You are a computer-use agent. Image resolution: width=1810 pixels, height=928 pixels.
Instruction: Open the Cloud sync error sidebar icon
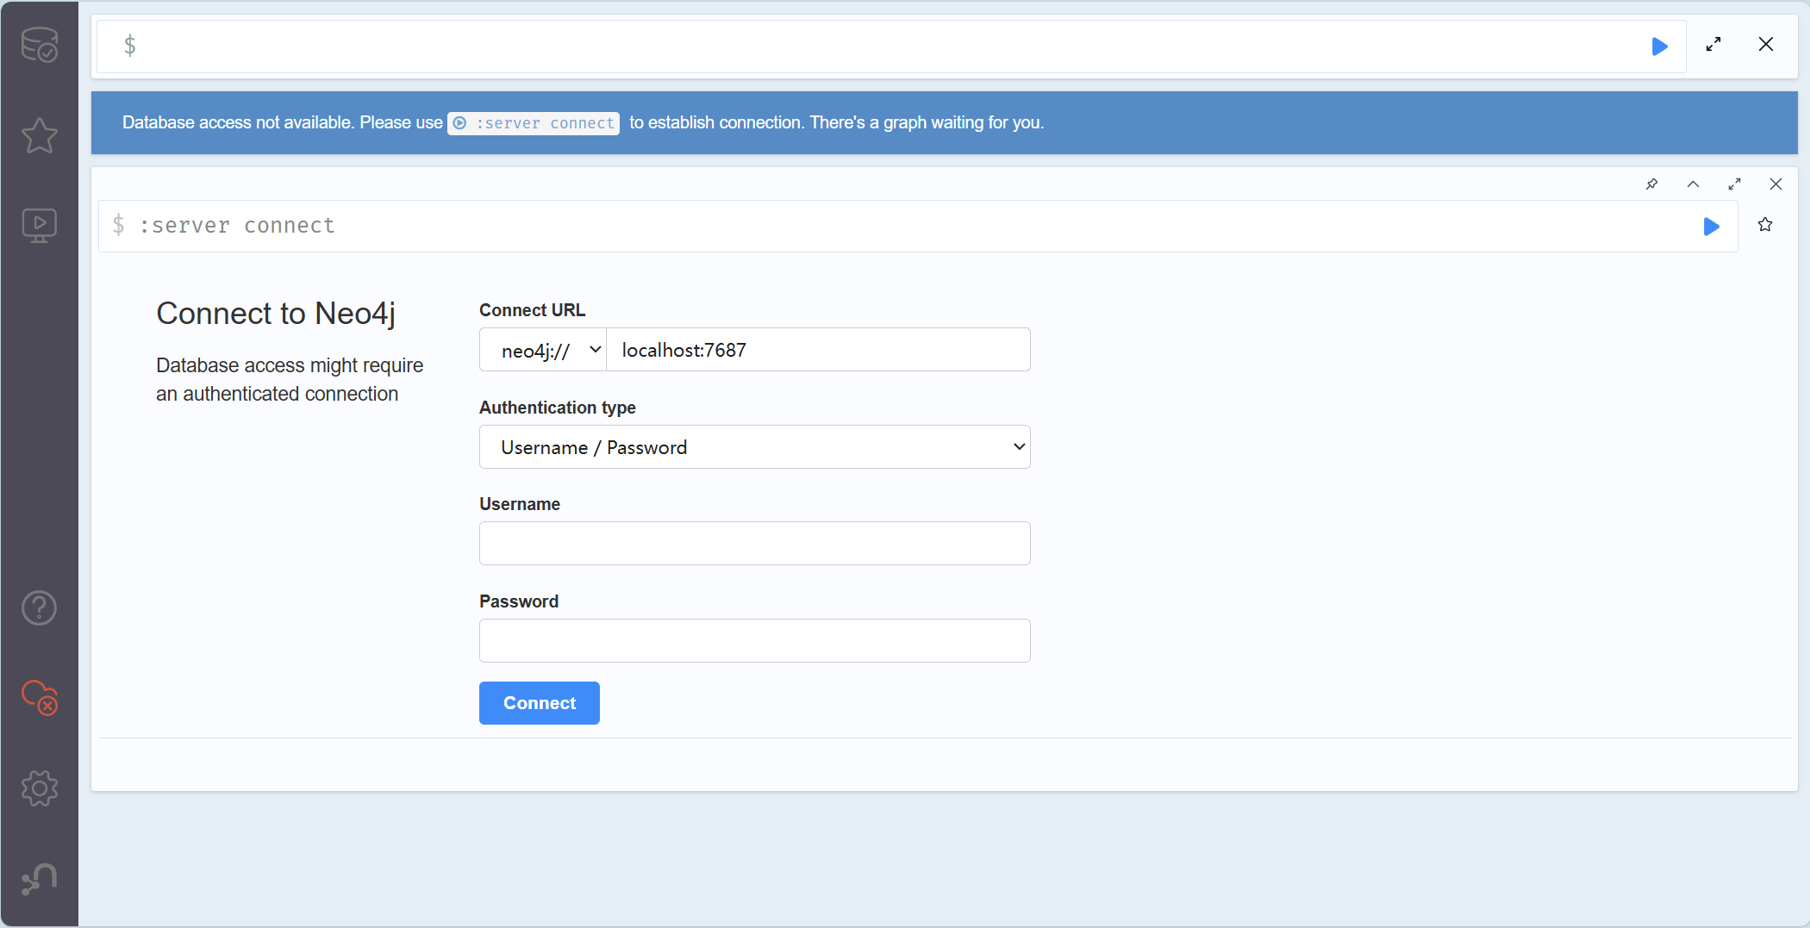(40, 697)
